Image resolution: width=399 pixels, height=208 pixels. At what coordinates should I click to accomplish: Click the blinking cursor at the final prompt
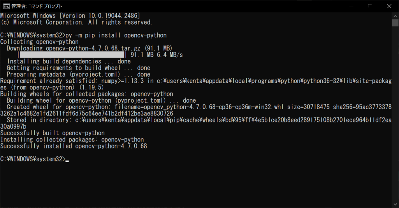pyautogui.click(x=67, y=161)
